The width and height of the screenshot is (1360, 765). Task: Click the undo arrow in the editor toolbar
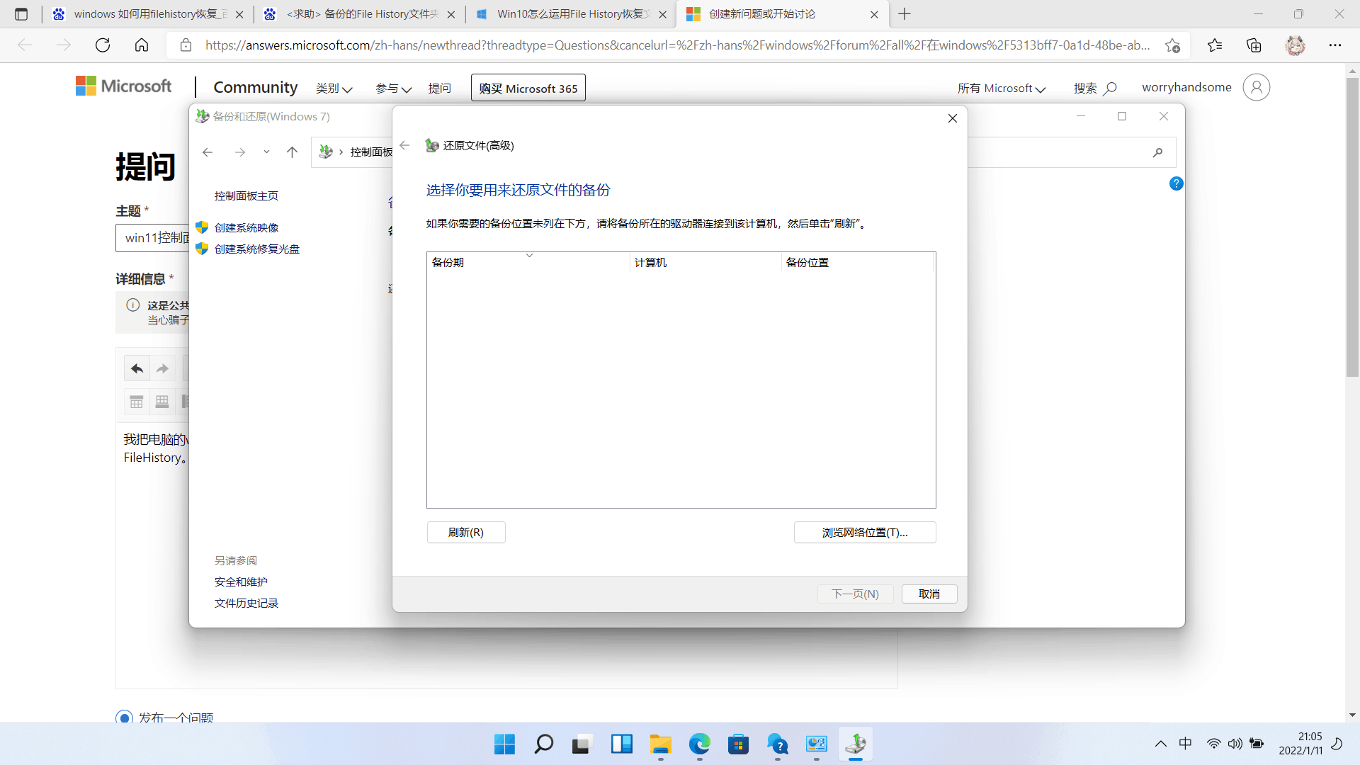click(137, 368)
